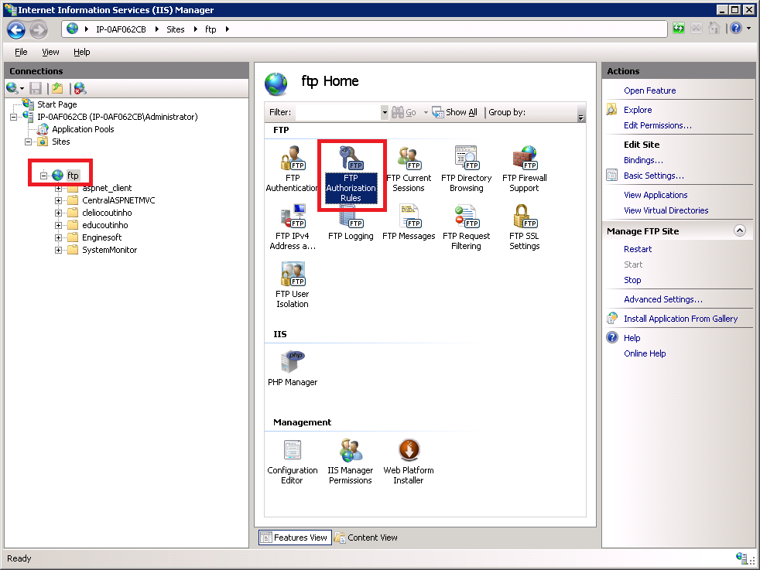Screen dimensions: 760x570
Task: Switch to Features View tab
Action: 295,538
